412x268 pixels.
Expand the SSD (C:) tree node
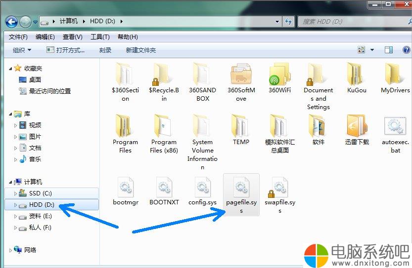pos(15,193)
